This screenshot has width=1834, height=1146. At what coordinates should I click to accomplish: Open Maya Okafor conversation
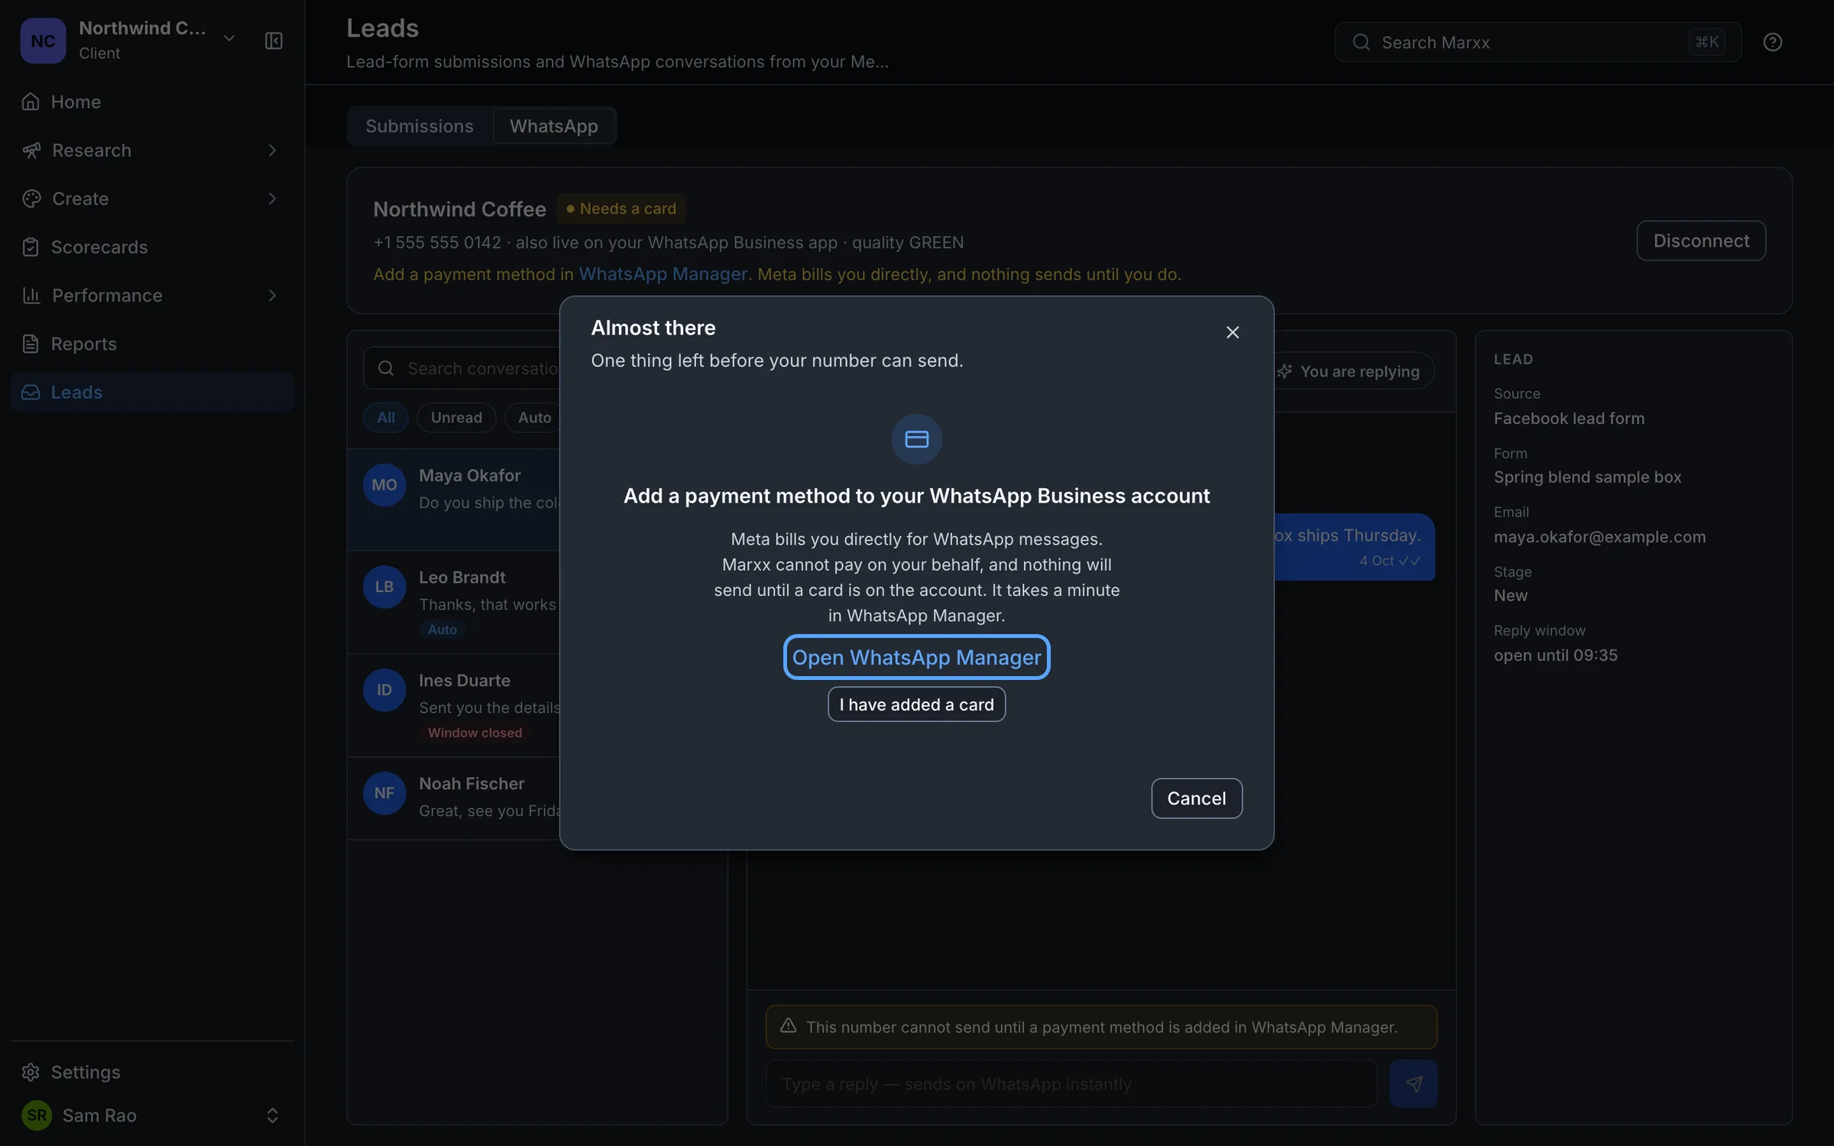pos(454,500)
